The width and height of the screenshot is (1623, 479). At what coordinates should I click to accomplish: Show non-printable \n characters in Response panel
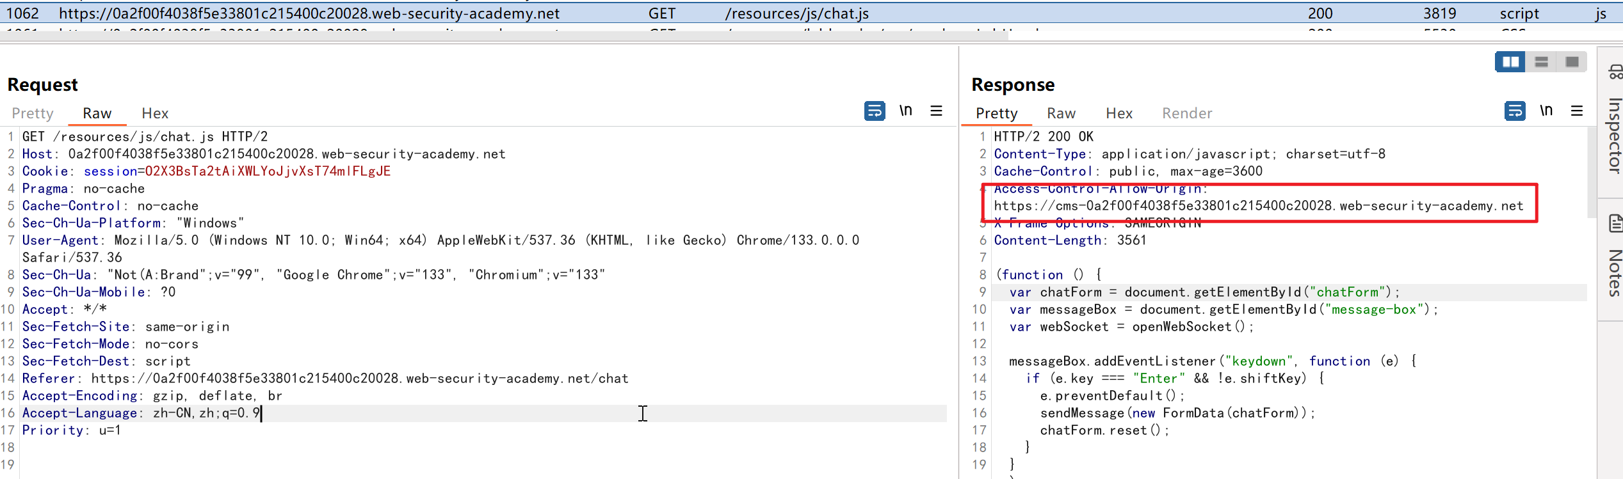pos(1546,111)
